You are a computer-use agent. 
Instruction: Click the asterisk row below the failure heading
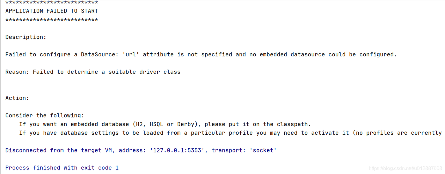pyautogui.click(x=52, y=20)
